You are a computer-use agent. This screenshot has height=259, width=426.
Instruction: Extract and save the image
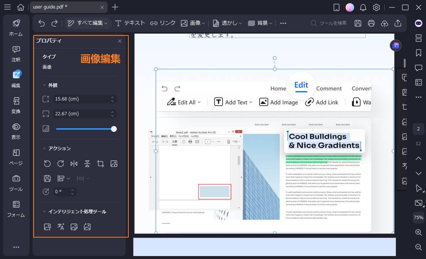point(47,178)
